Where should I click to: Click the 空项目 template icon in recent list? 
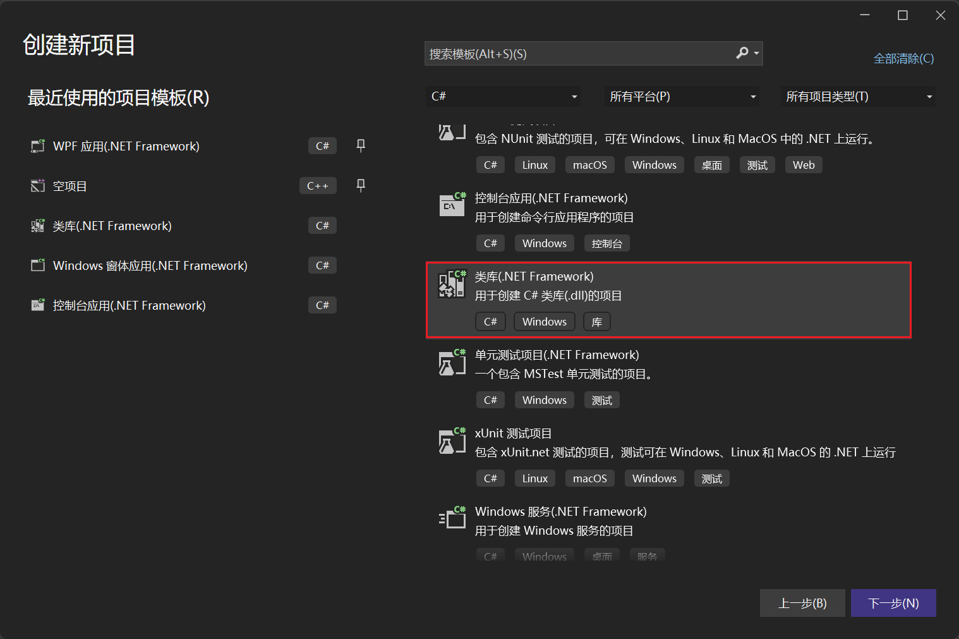[38, 186]
